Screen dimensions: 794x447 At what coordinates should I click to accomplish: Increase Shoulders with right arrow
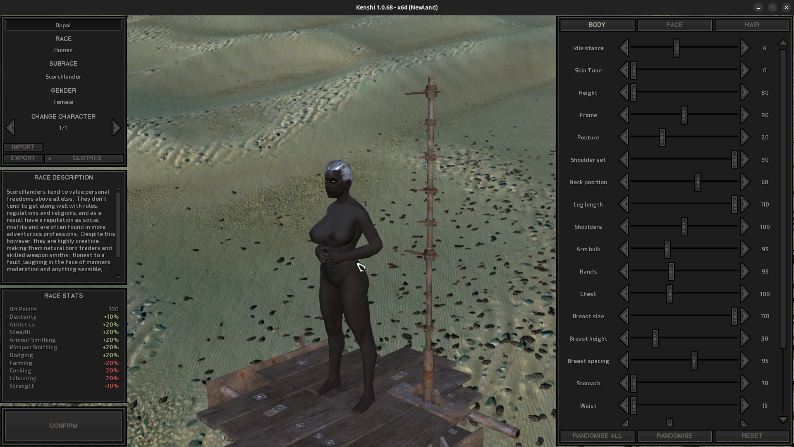coord(745,227)
